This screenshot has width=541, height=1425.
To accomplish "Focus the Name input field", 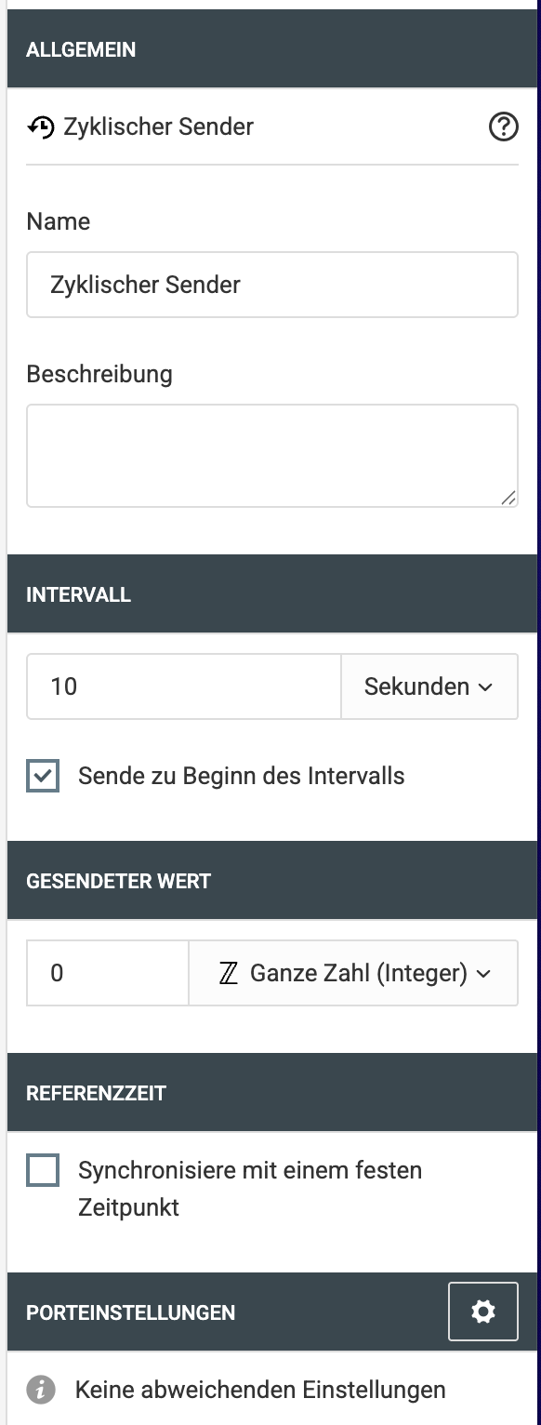I will tap(272, 285).
